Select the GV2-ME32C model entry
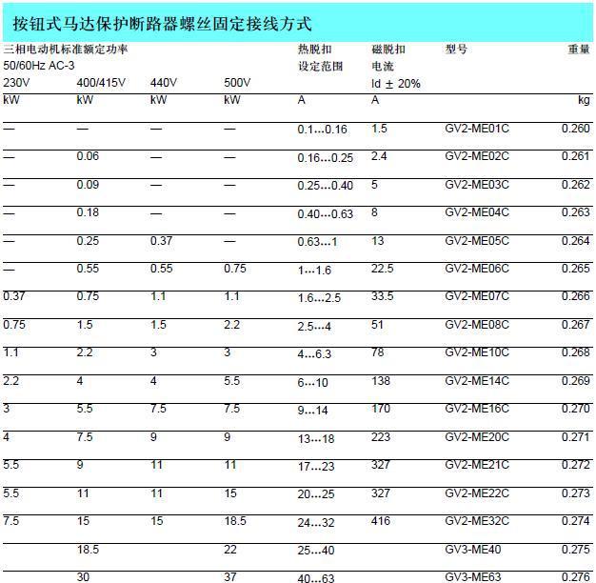Screen dimensions: 596x583 (x=477, y=522)
